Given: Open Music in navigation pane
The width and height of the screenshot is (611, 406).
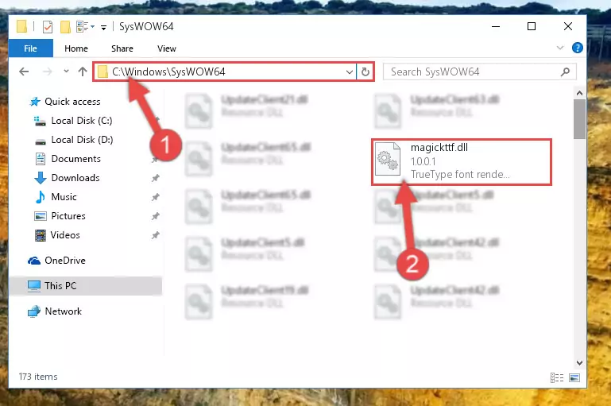Looking at the screenshot, I should click(64, 197).
